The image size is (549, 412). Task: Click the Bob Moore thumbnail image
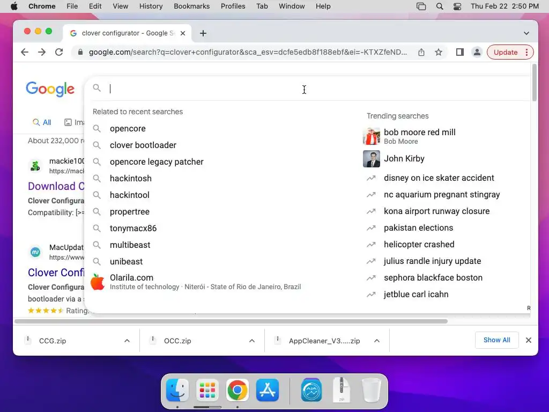point(371,136)
